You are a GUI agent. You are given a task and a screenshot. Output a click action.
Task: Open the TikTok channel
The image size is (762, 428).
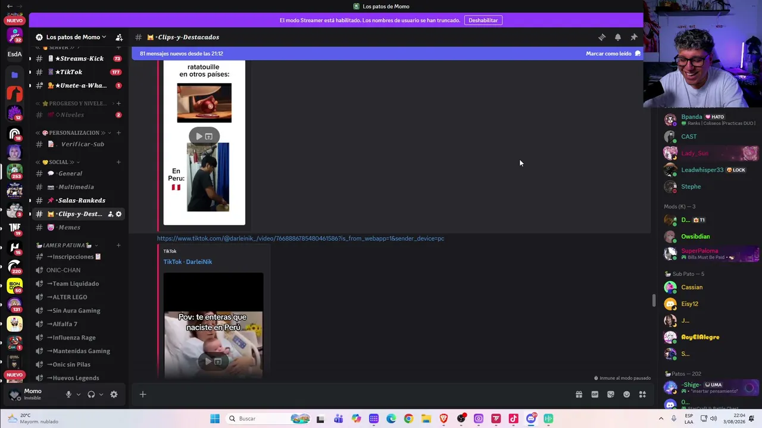pyautogui.click(x=79, y=72)
